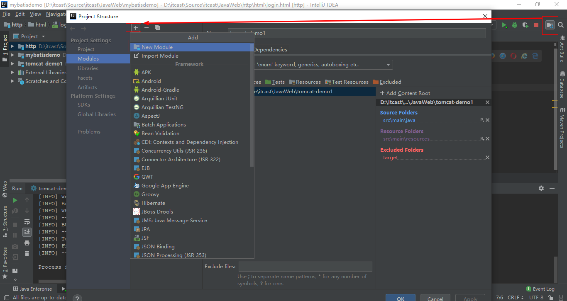Screen dimensions: 567x301
Task: Click Add Content Root link
Action: pos(405,93)
